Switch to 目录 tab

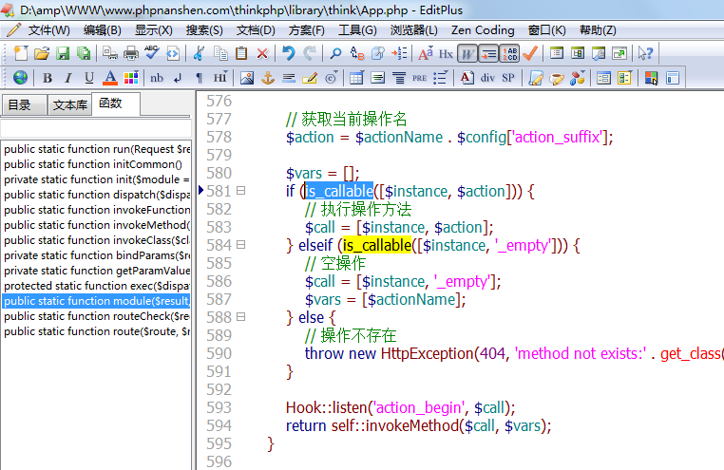[x=24, y=105]
